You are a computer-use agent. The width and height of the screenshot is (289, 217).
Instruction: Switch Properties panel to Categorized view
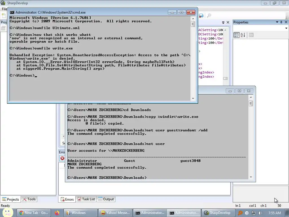pyautogui.click(x=237, y=35)
